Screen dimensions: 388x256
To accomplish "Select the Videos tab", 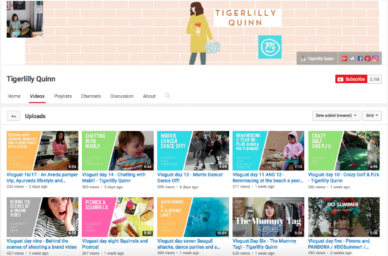I will point(37,96).
